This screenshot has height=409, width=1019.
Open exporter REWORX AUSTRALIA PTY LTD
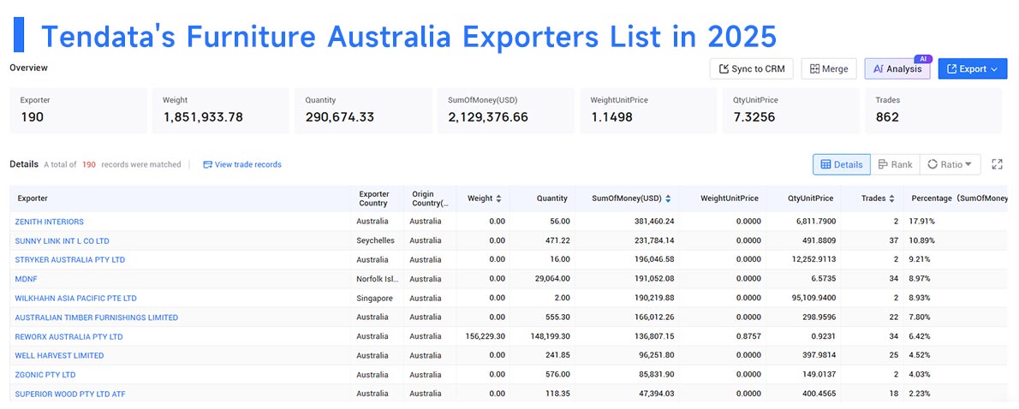click(x=69, y=337)
